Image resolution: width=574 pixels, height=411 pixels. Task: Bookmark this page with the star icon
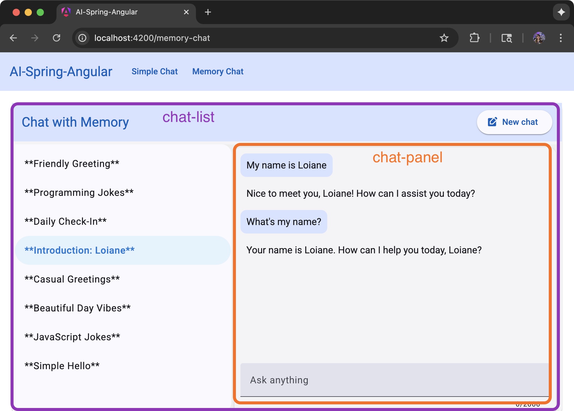click(444, 38)
